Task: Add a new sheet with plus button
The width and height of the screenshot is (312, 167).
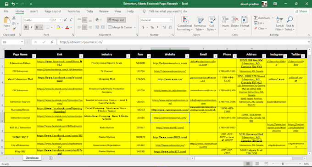Action: pyautogui.click(x=51, y=158)
